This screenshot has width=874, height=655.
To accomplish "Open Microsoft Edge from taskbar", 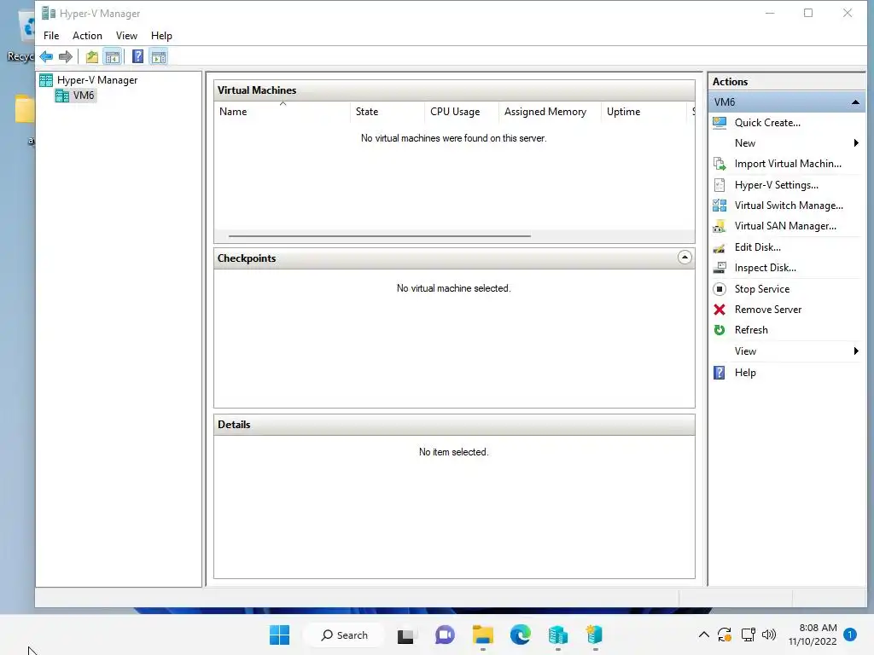I will tap(520, 635).
